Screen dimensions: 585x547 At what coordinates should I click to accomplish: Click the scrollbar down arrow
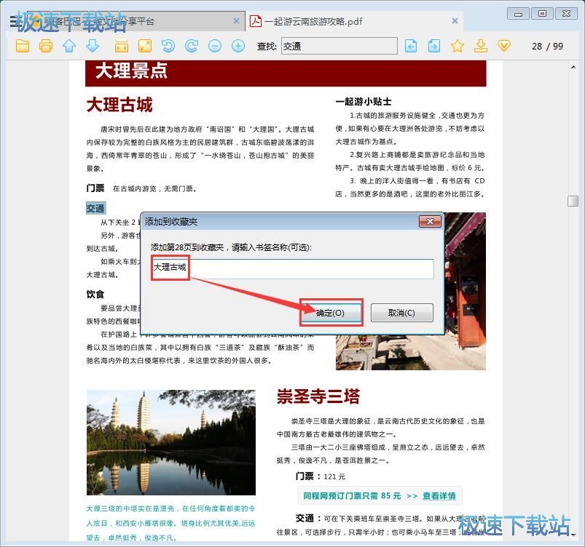pyautogui.click(x=573, y=535)
